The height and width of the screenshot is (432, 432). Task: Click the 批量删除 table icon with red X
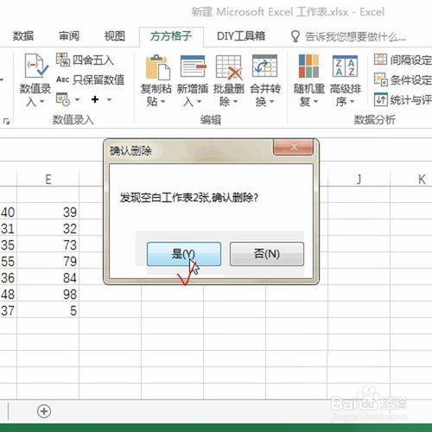(x=229, y=67)
